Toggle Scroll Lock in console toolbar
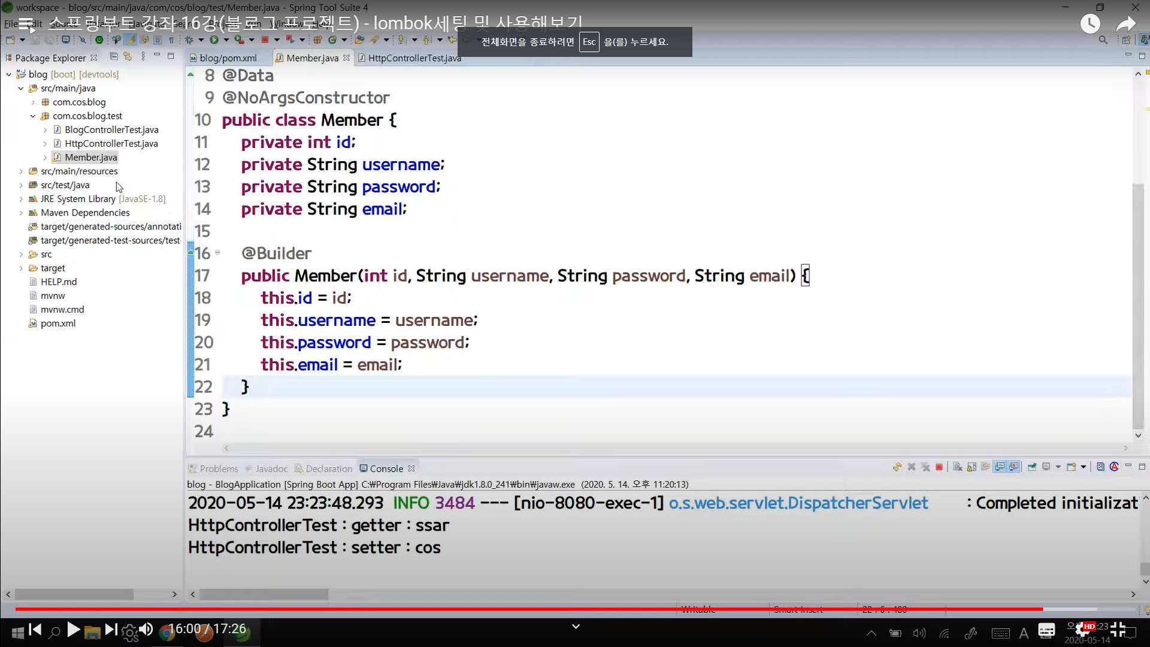Image resolution: width=1150 pixels, height=647 pixels. [972, 467]
